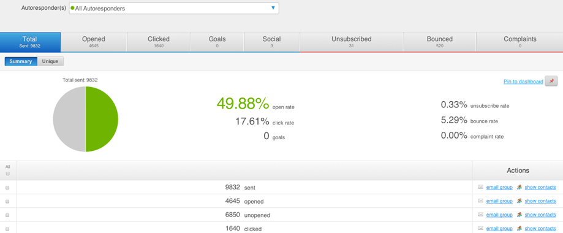Open the Goals tab

(x=217, y=42)
